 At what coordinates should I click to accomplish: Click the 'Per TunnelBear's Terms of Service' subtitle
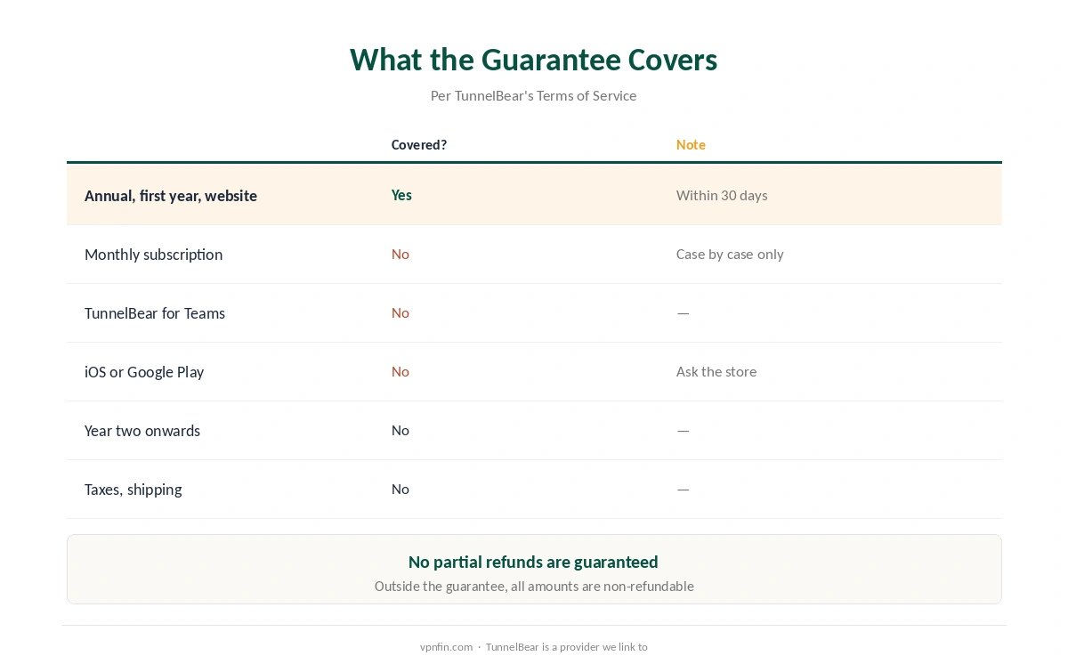click(x=534, y=95)
